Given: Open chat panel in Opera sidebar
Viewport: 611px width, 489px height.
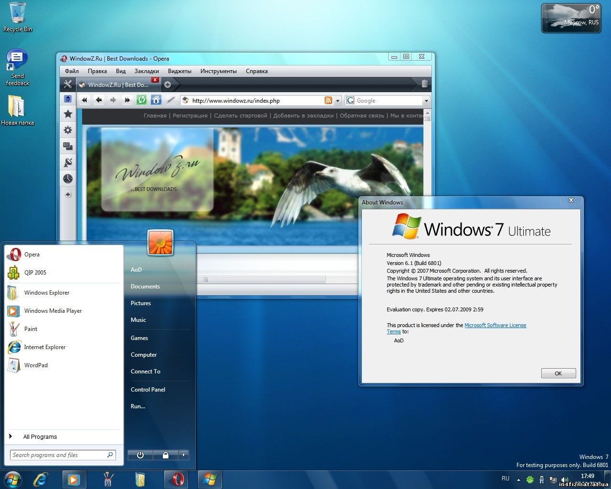Looking at the screenshot, I should click(68, 146).
